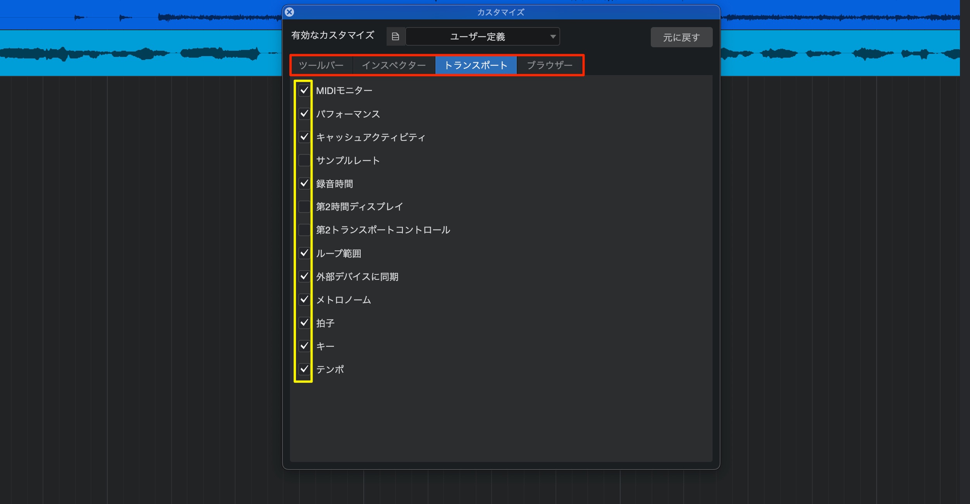Disable the メトロノーム checkbox

304,300
